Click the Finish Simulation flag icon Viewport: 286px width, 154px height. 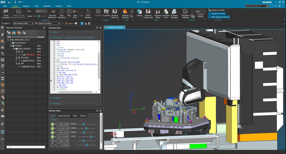click(x=6, y=12)
